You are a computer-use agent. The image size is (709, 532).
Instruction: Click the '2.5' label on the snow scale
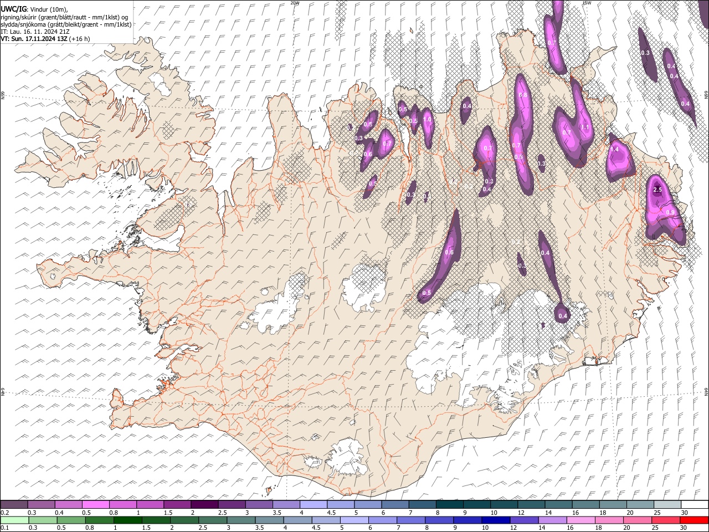pos(222,513)
